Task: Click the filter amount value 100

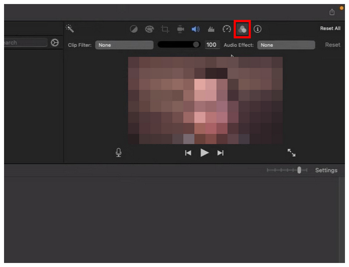Action: pyautogui.click(x=211, y=45)
